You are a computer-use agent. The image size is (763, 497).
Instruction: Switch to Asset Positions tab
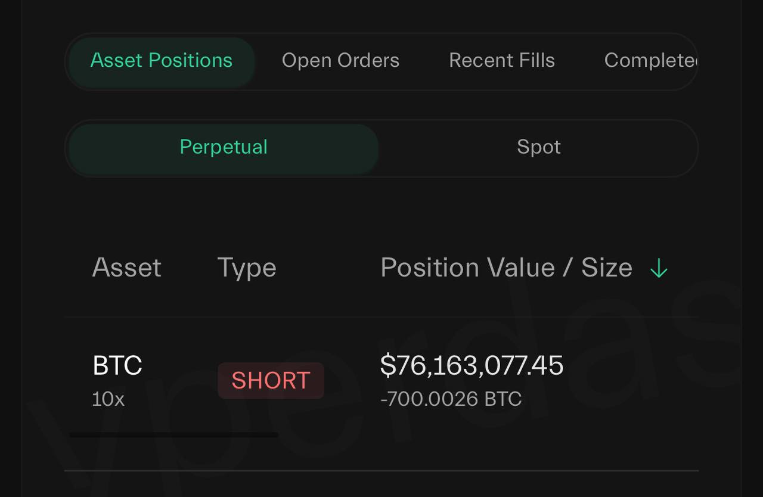click(162, 61)
